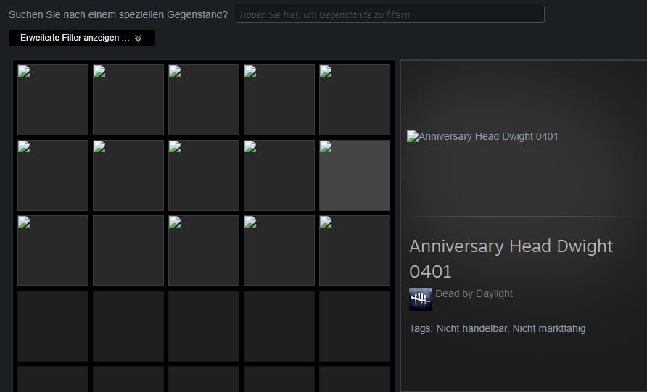Open the Dead by Daylight link
Viewport: 647px width, 392px height.
(x=474, y=293)
